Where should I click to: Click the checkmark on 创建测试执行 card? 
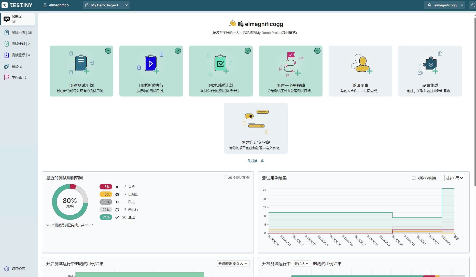pyautogui.click(x=178, y=51)
